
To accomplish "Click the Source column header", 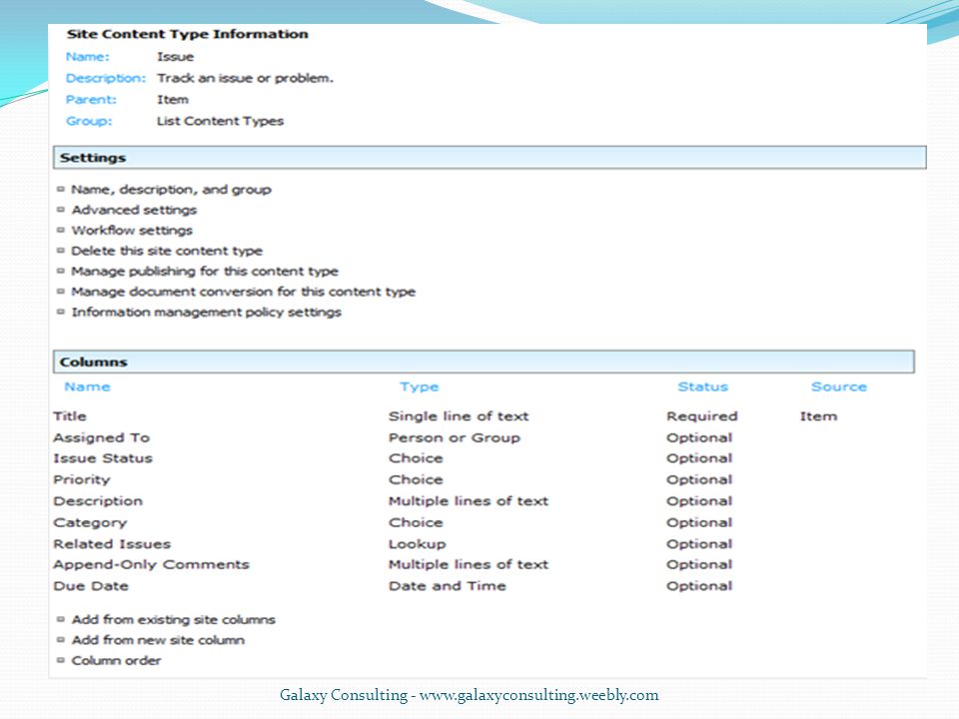I will [x=838, y=386].
